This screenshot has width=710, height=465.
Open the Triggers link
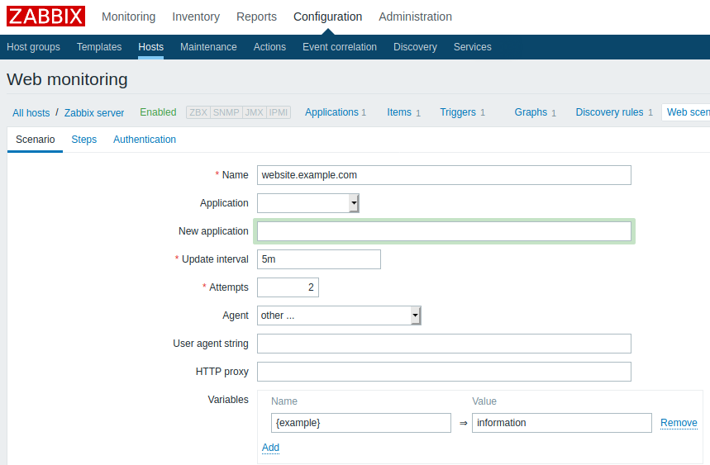[458, 112]
